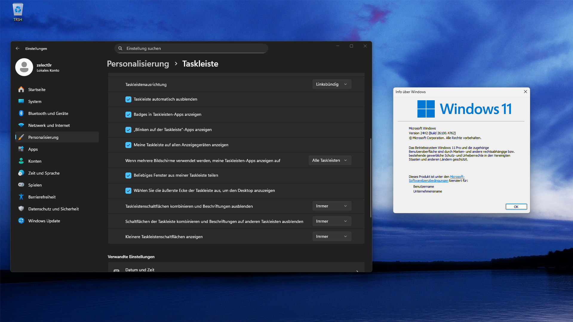Image resolution: width=573 pixels, height=322 pixels.
Task: Close the Info über Windows dialog
Action: tap(526, 92)
